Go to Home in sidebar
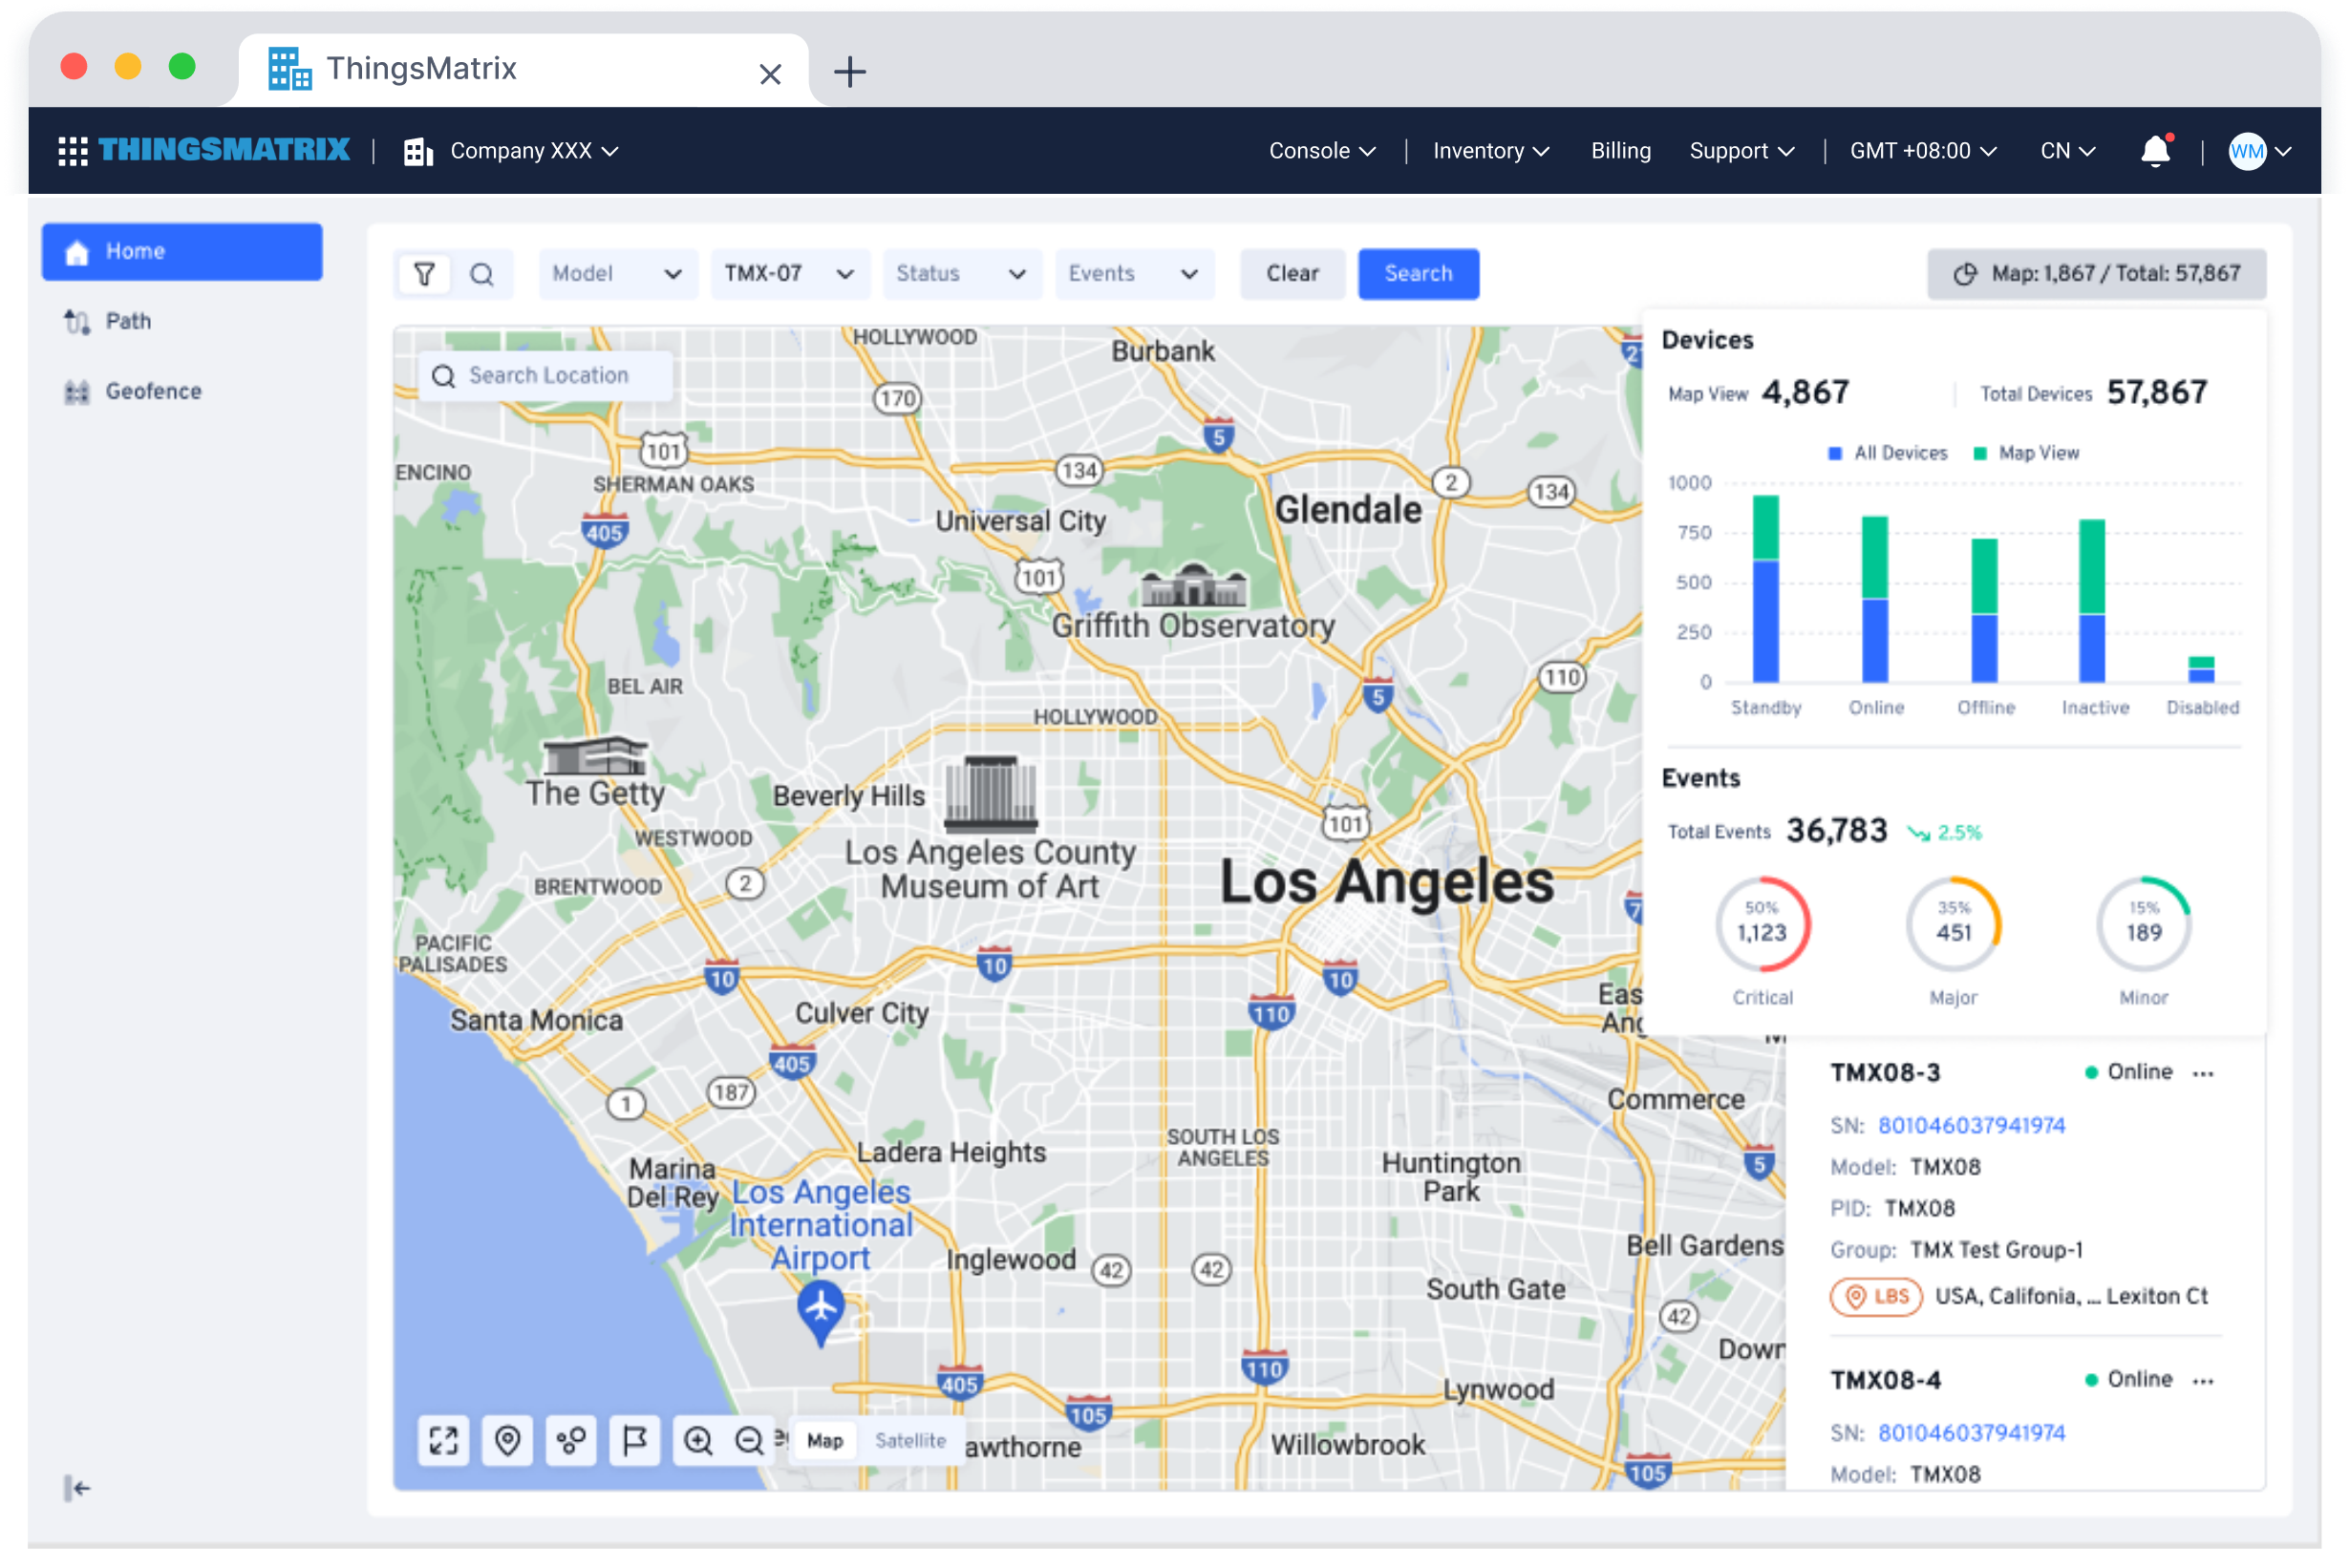Viewport: 2350px width, 1568px height. pos(182,252)
